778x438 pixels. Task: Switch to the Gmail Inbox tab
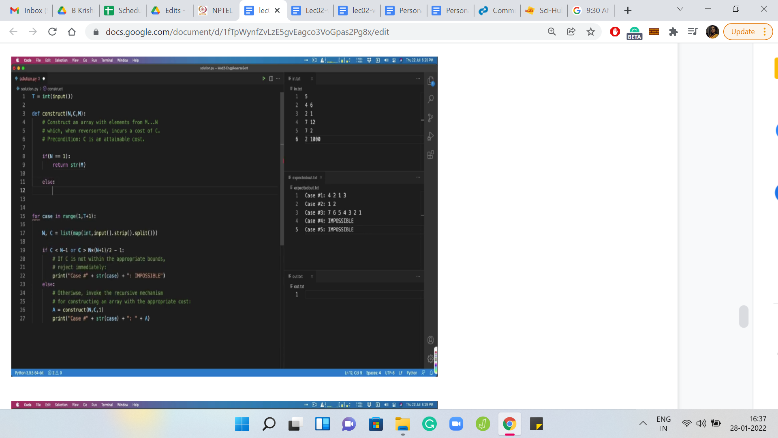[x=28, y=11]
